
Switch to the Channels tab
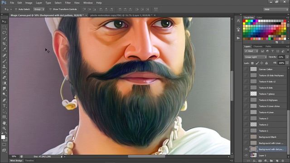[x=258, y=46]
